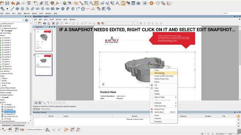Click the orange Undo arrow icon
The width and height of the screenshot is (241, 135).
pyautogui.click(x=13, y=3)
